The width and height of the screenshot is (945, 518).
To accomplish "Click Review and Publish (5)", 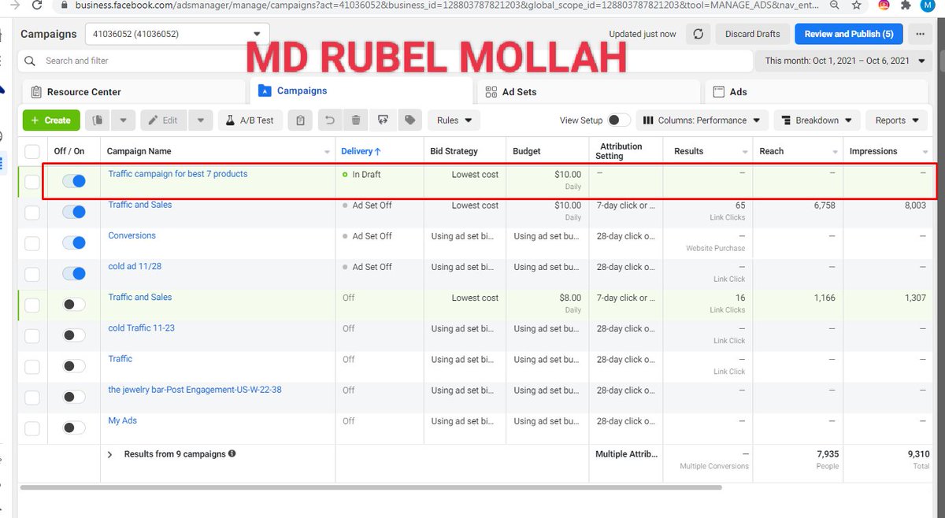I will click(848, 34).
